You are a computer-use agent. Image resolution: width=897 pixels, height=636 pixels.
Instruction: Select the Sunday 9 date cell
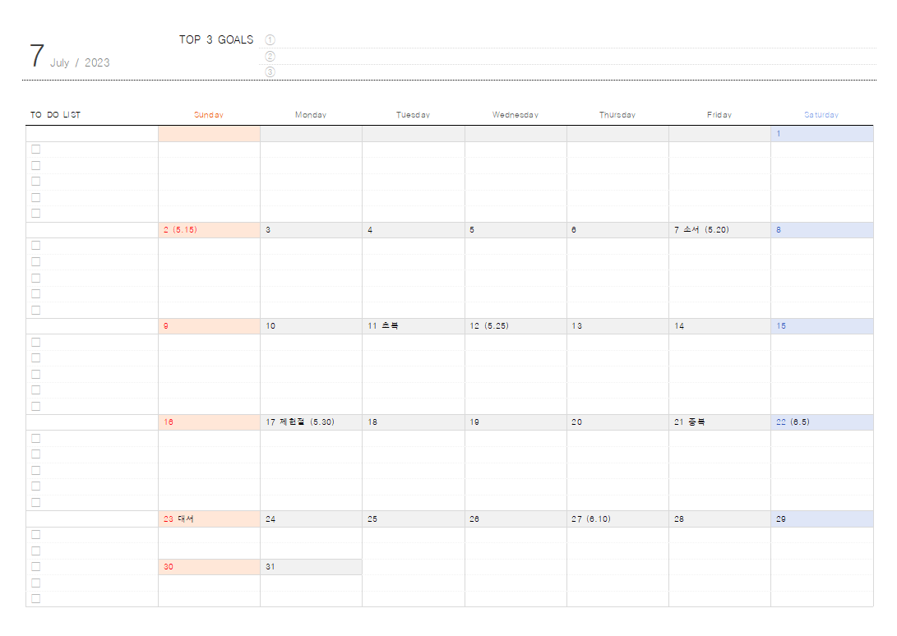click(210, 326)
